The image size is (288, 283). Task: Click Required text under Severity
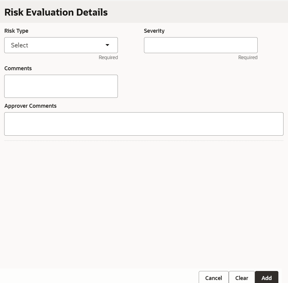(x=248, y=57)
